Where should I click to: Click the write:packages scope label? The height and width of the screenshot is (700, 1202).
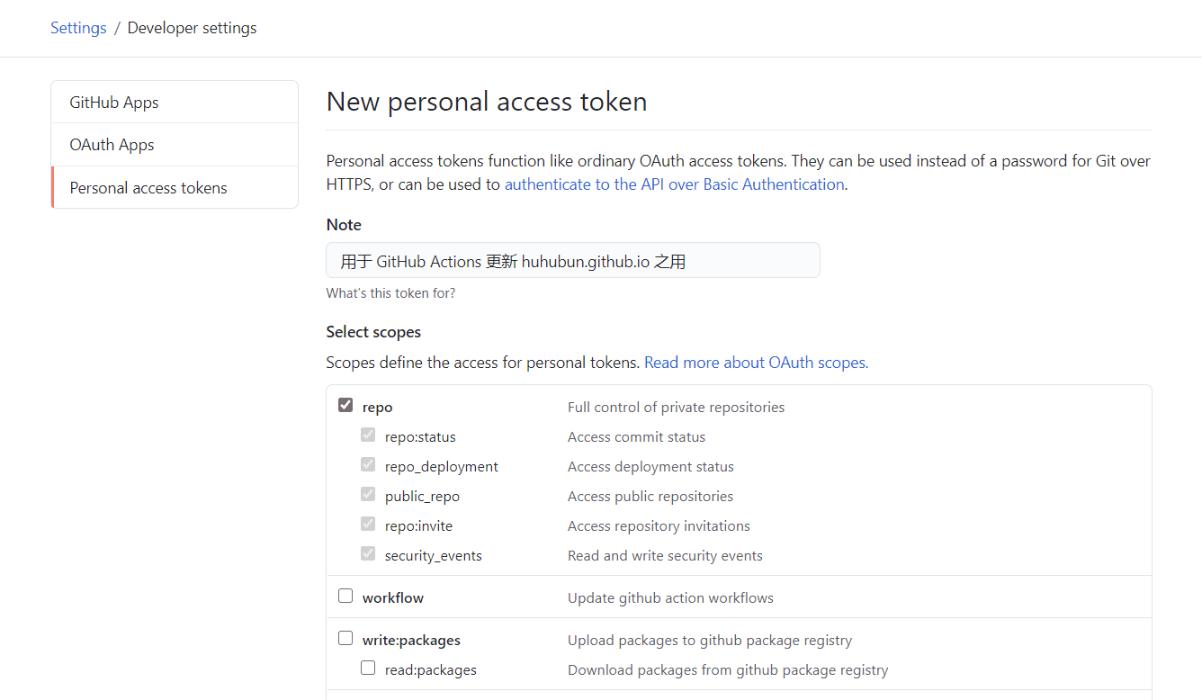pos(411,639)
